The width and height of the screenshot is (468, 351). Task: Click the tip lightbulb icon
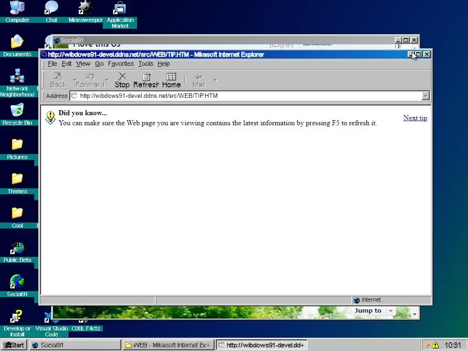coord(50,117)
